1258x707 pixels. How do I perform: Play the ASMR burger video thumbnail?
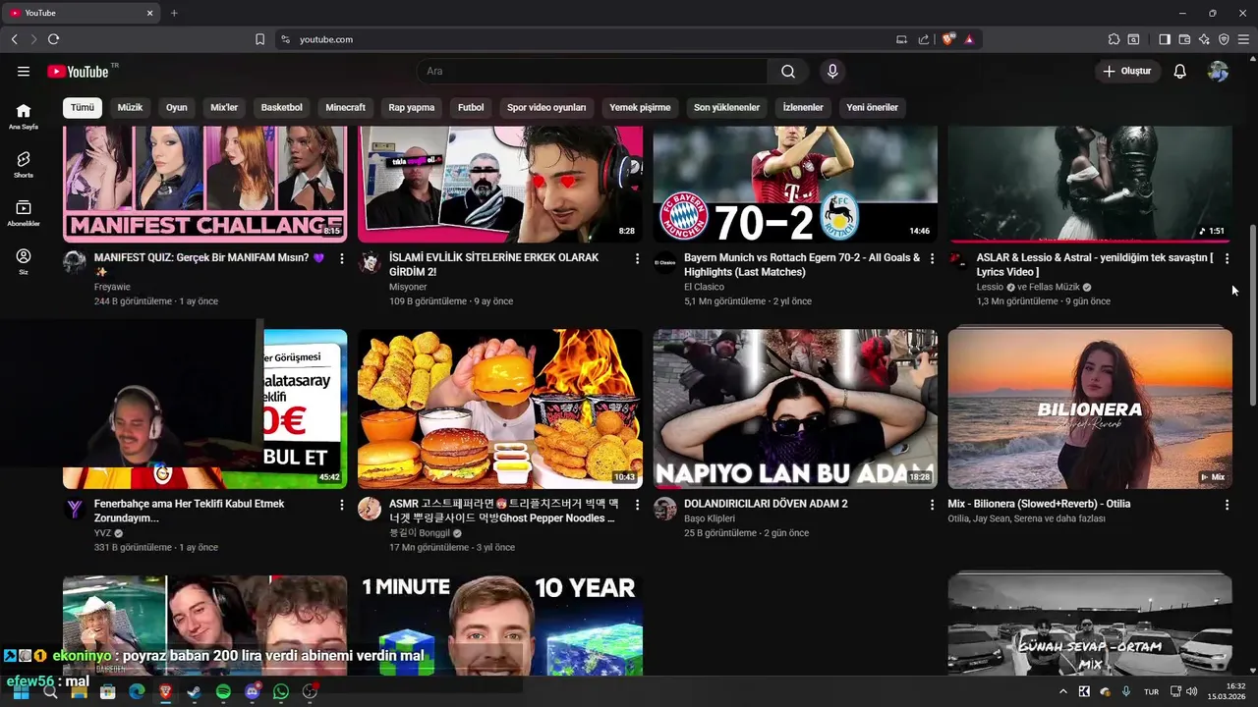[500, 408]
